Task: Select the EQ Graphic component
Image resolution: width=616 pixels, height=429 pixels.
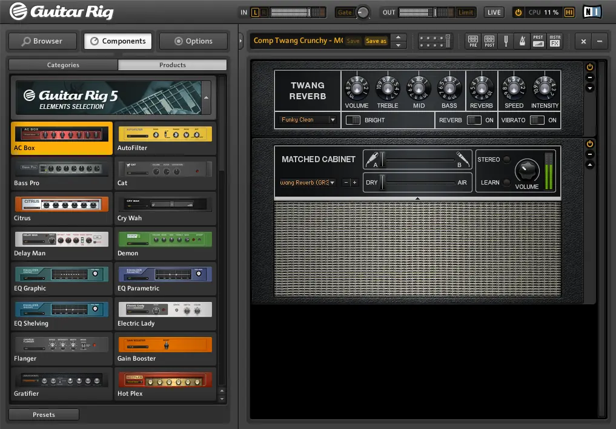Action: (x=62, y=279)
